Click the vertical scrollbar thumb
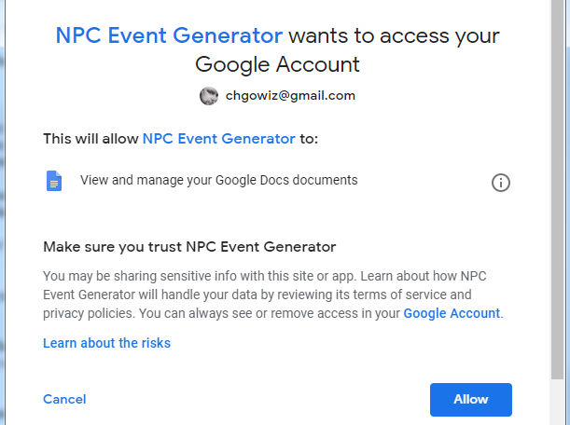570x425 pixels. tap(557, 189)
